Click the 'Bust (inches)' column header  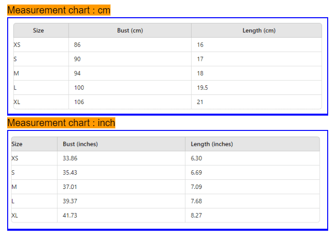click(x=80, y=144)
